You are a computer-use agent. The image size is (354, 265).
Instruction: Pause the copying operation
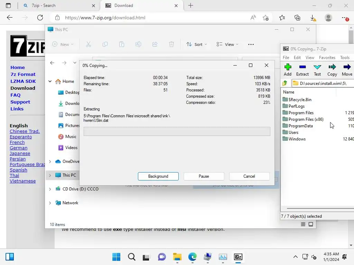pos(204,176)
